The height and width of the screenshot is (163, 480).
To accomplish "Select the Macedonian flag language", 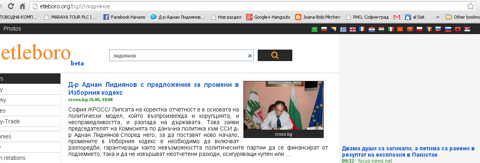I will pos(400,29).
